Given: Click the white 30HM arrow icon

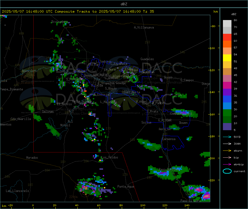Looking at the screenshot, I should [227, 144].
